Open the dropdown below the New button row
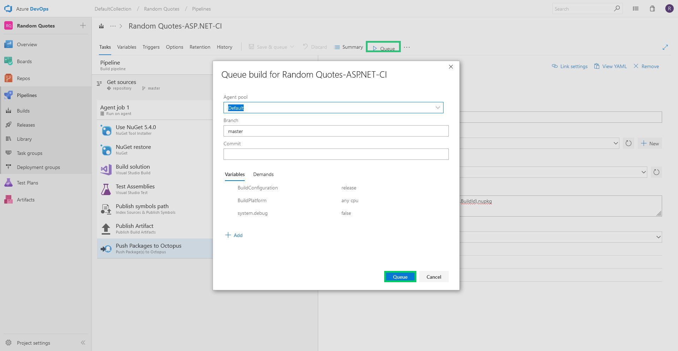Image resolution: width=678 pixels, height=351 pixels. (x=643, y=172)
